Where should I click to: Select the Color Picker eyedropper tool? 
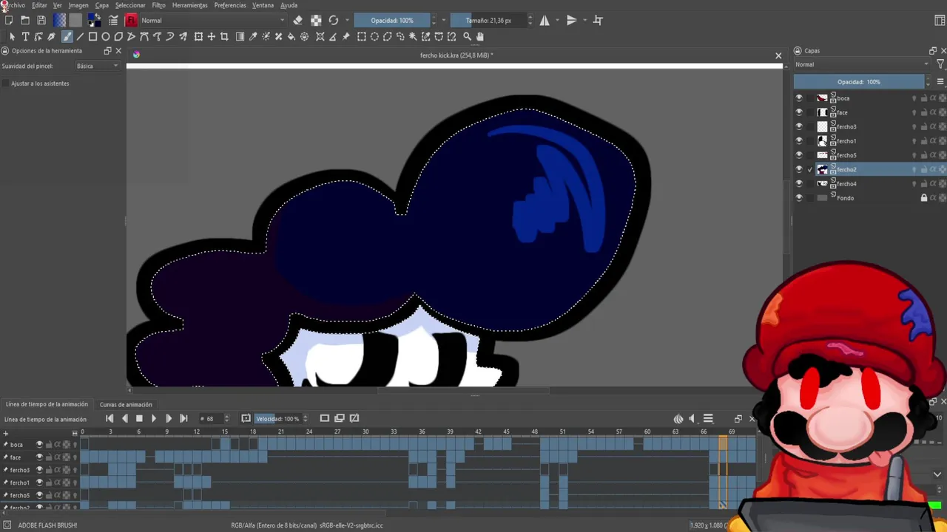(x=253, y=36)
